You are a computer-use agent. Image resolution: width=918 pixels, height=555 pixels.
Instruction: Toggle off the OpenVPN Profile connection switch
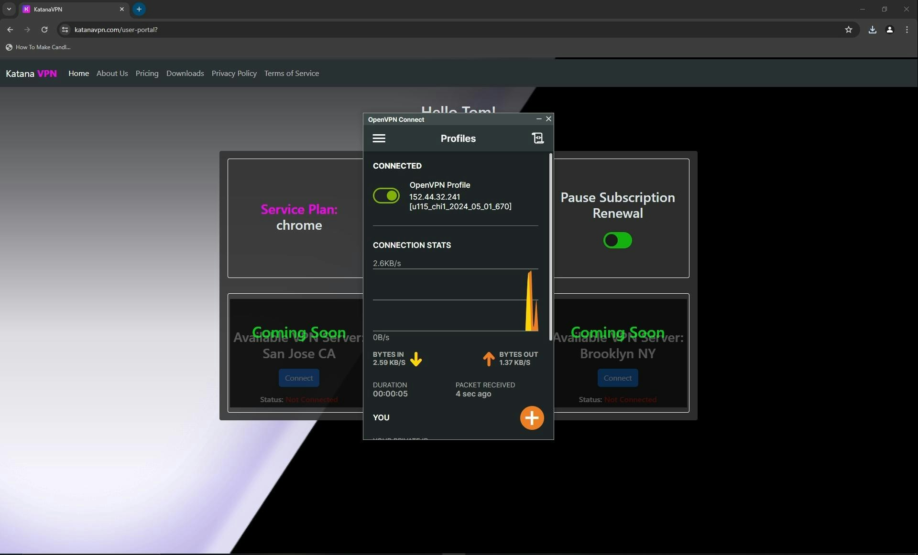pos(386,196)
